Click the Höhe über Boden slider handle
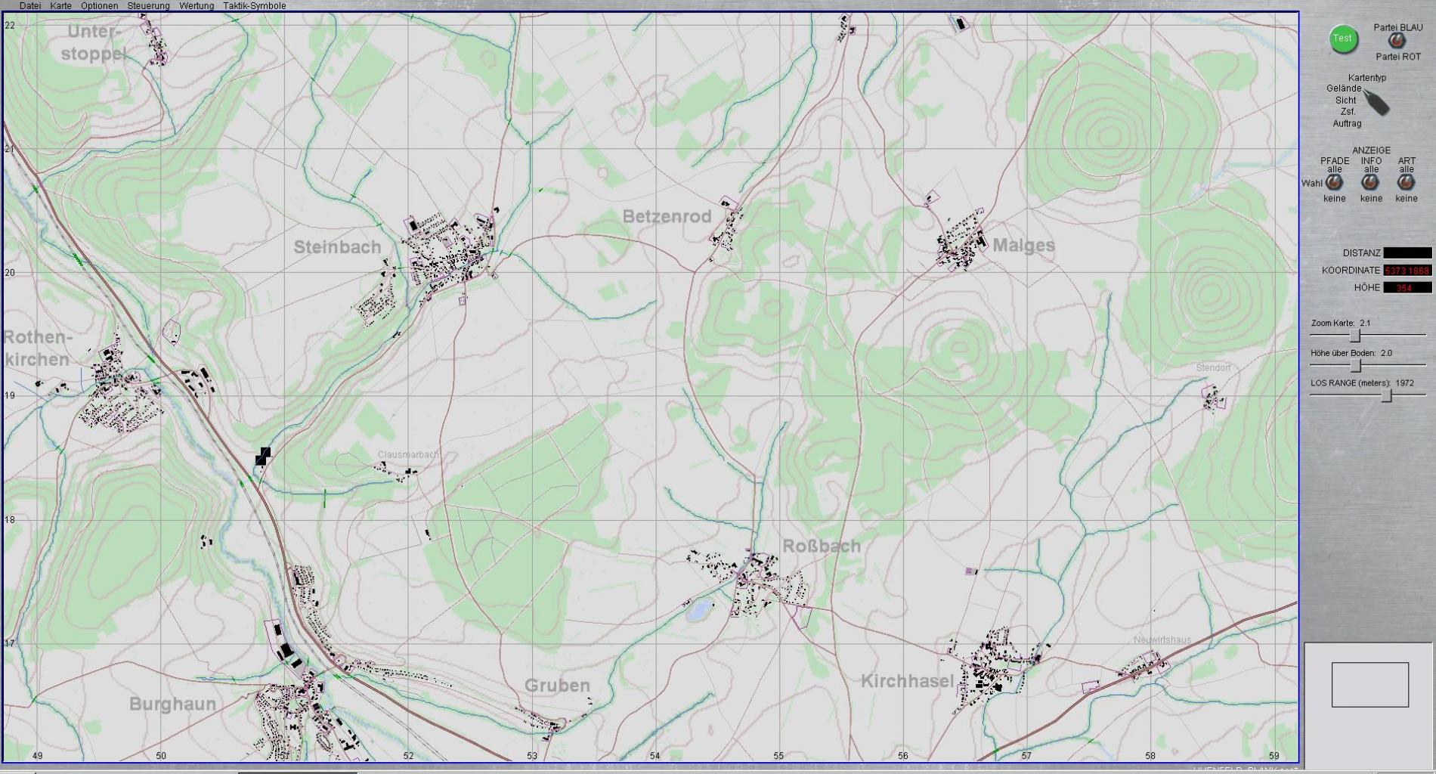This screenshot has width=1436, height=774. click(1356, 366)
